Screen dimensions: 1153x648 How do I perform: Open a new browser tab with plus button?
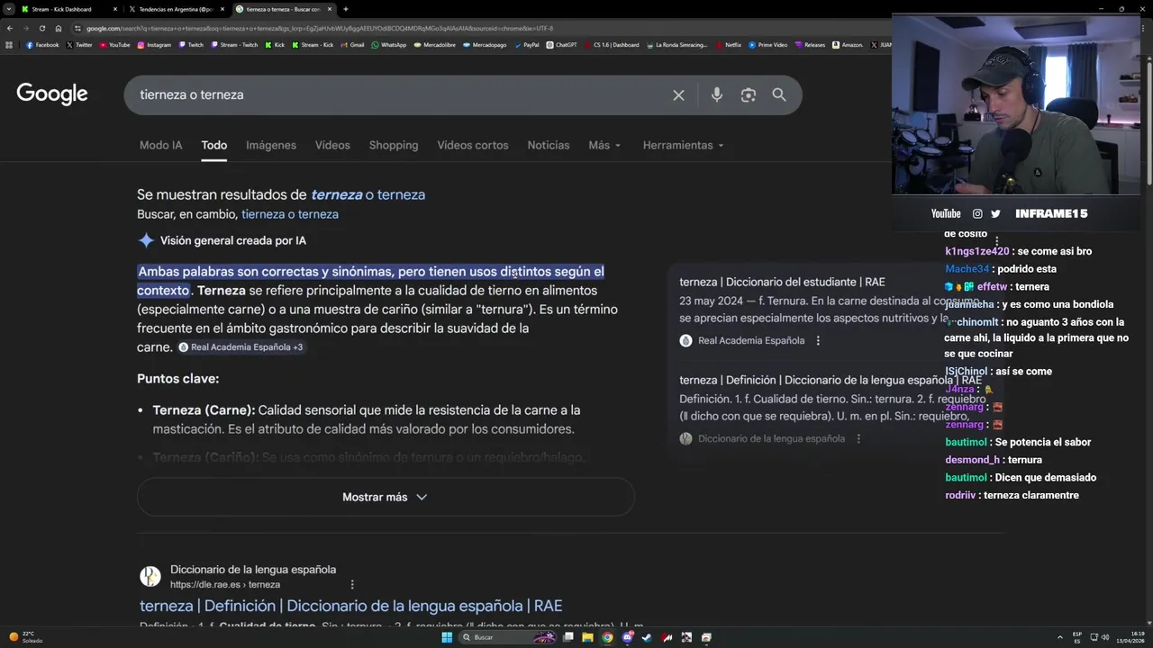click(345, 9)
